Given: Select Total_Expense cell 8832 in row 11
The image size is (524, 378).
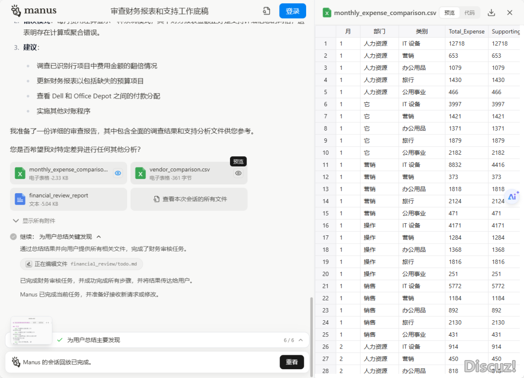Looking at the screenshot, I should coord(467,165).
